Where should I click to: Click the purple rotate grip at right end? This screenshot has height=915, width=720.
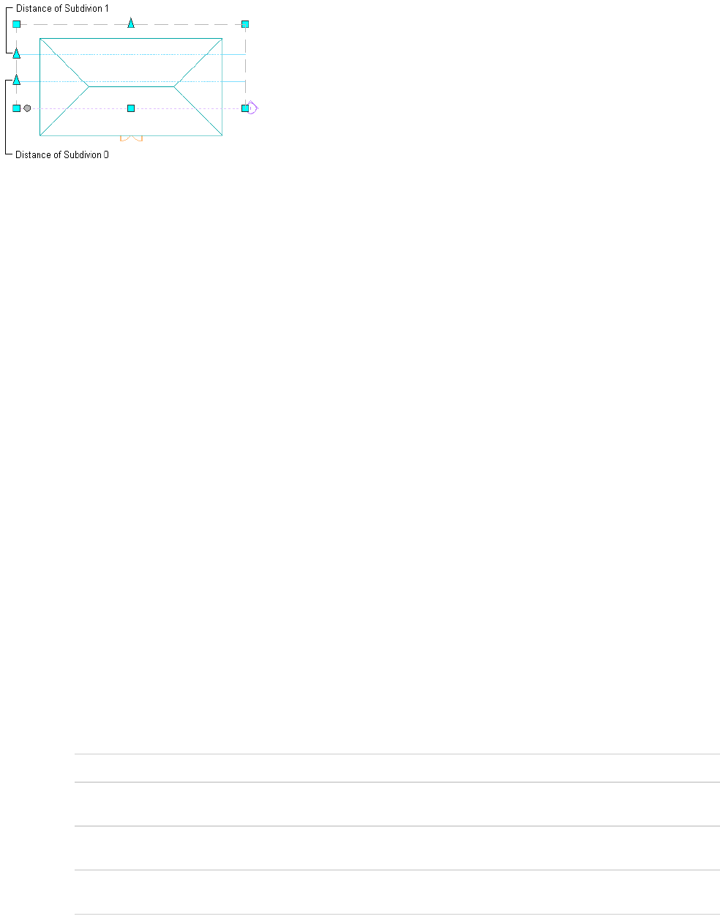[x=253, y=108]
